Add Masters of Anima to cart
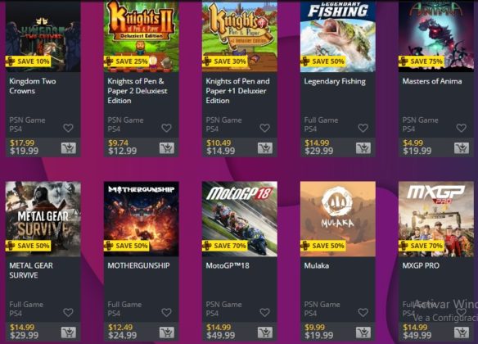 click(x=462, y=148)
